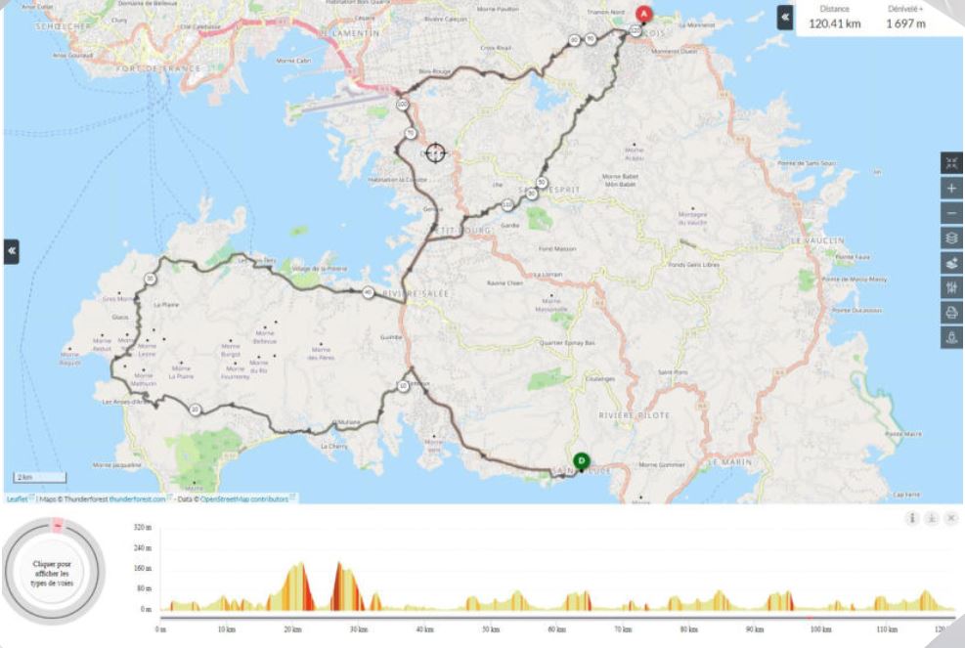Viewport: 965px width, 648px height.
Task: Click the RIVIERE PILOTE map label
Action: coord(634,415)
